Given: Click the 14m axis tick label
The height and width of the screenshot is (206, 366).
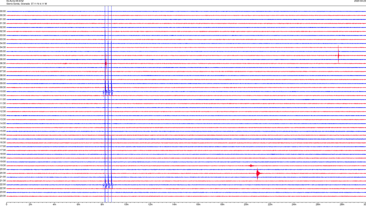Looking at the screenshot, I should coord(174,204).
